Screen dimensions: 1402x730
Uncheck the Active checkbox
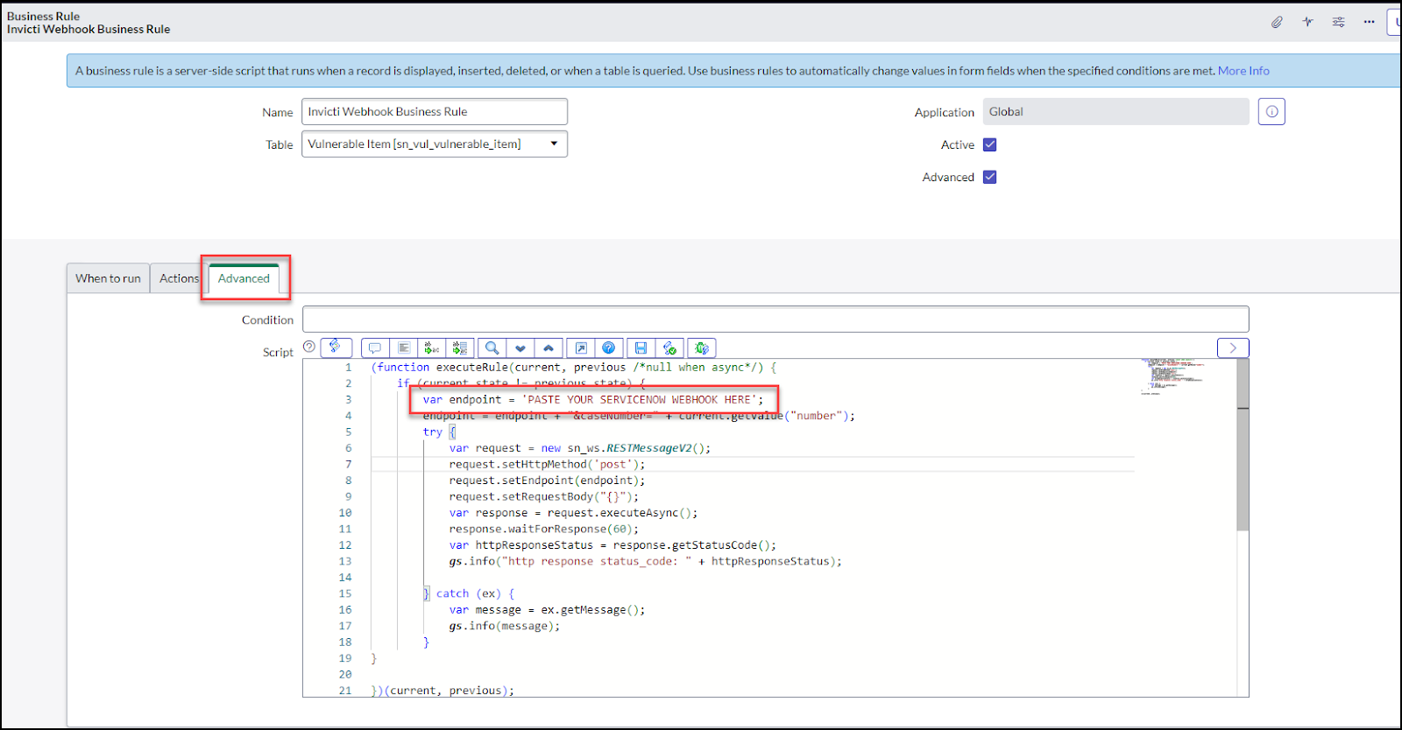990,144
